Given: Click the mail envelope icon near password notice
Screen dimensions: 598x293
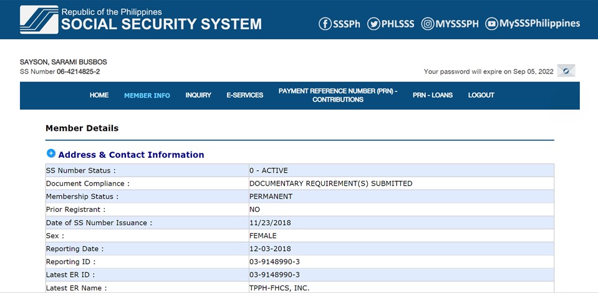Looking at the screenshot, I should [x=566, y=71].
